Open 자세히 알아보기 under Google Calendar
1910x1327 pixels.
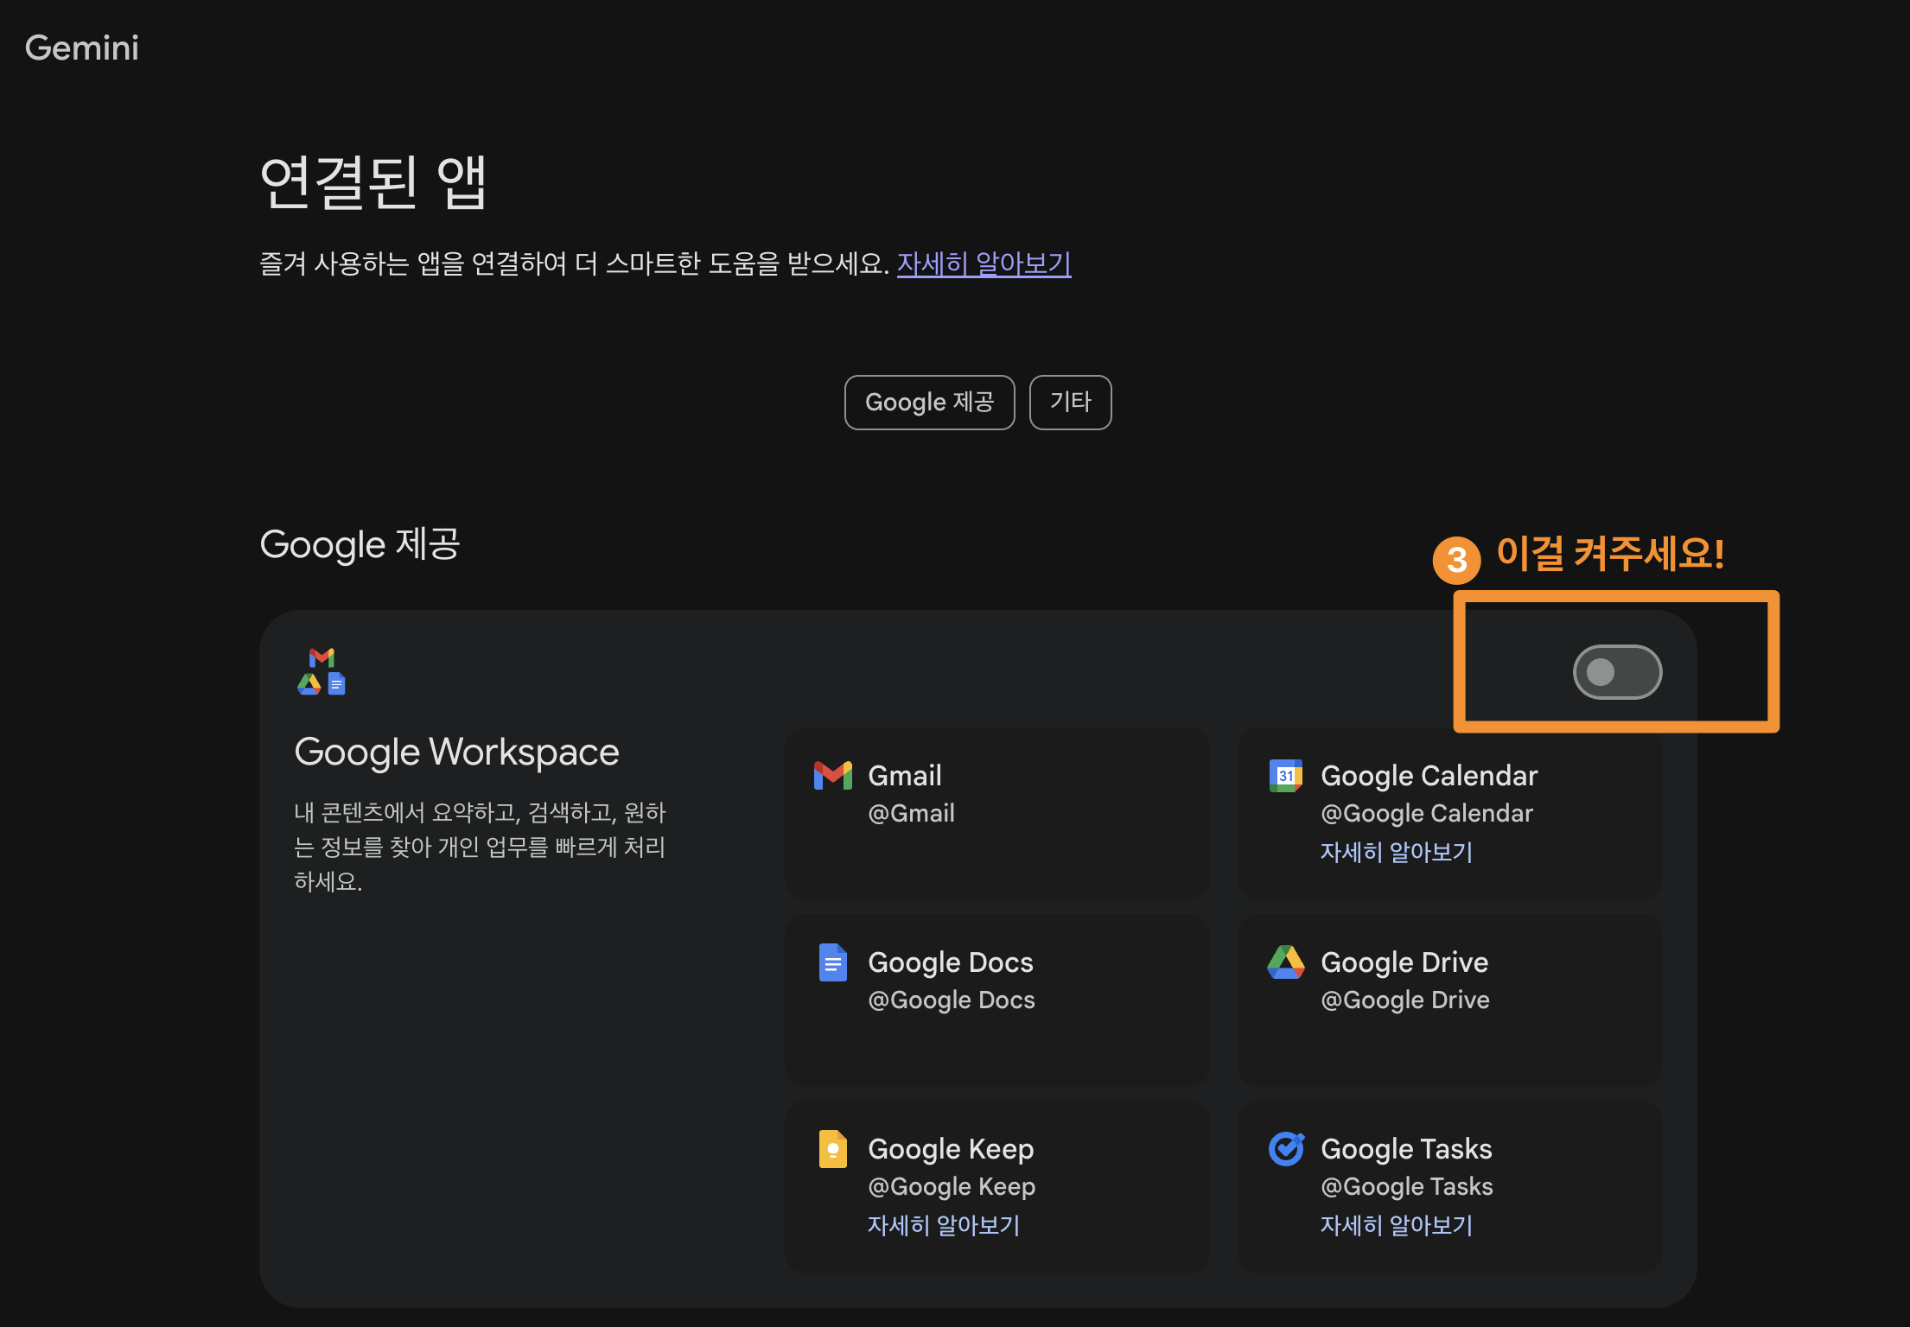point(1396,852)
